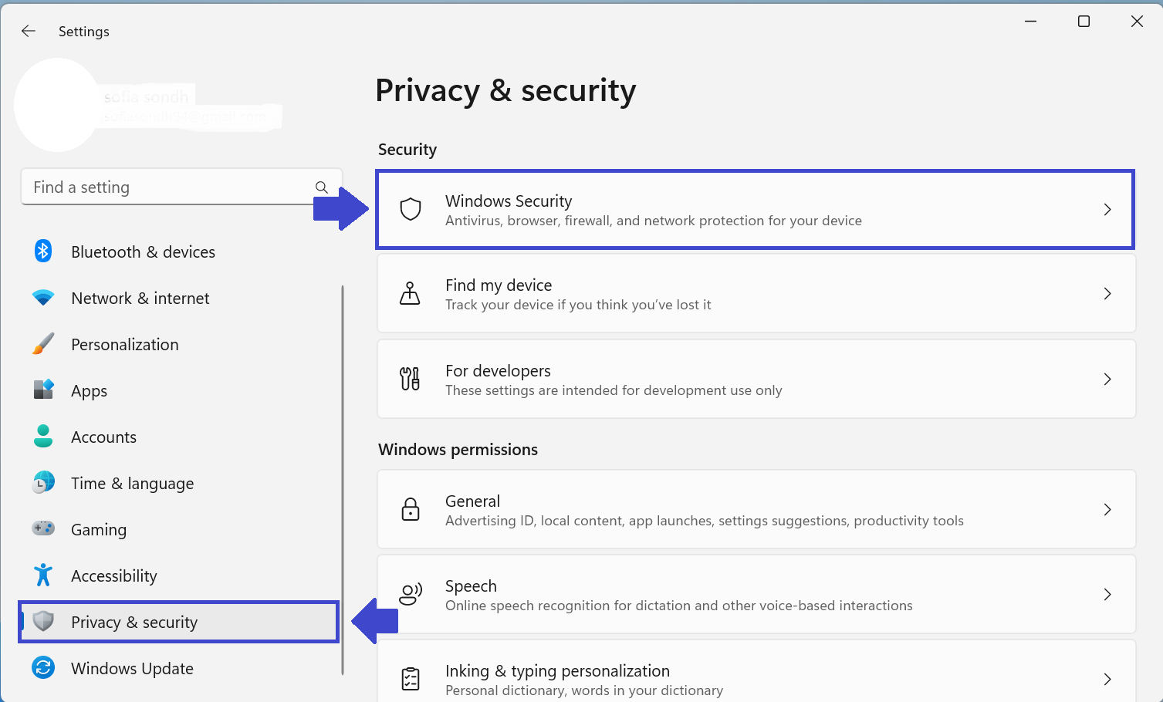Click the Bluetooth icon in sidebar
Image resolution: width=1163 pixels, height=702 pixels.
click(43, 251)
